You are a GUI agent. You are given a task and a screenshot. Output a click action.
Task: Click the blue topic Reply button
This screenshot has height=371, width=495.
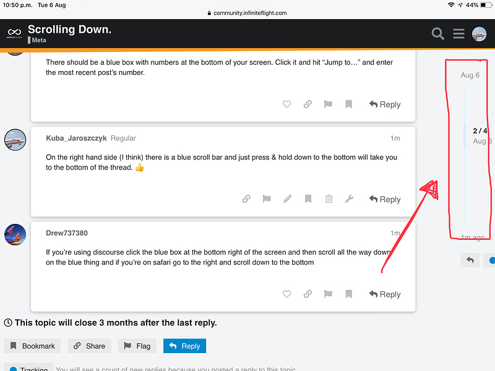click(x=184, y=346)
